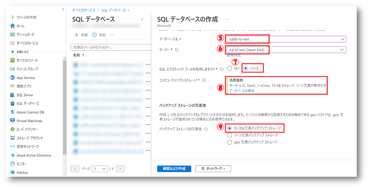Viewport: 369px width, 189px height.
Task: Click info icon next to バックアップ ストレージの冗長性
Action: click(206, 129)
